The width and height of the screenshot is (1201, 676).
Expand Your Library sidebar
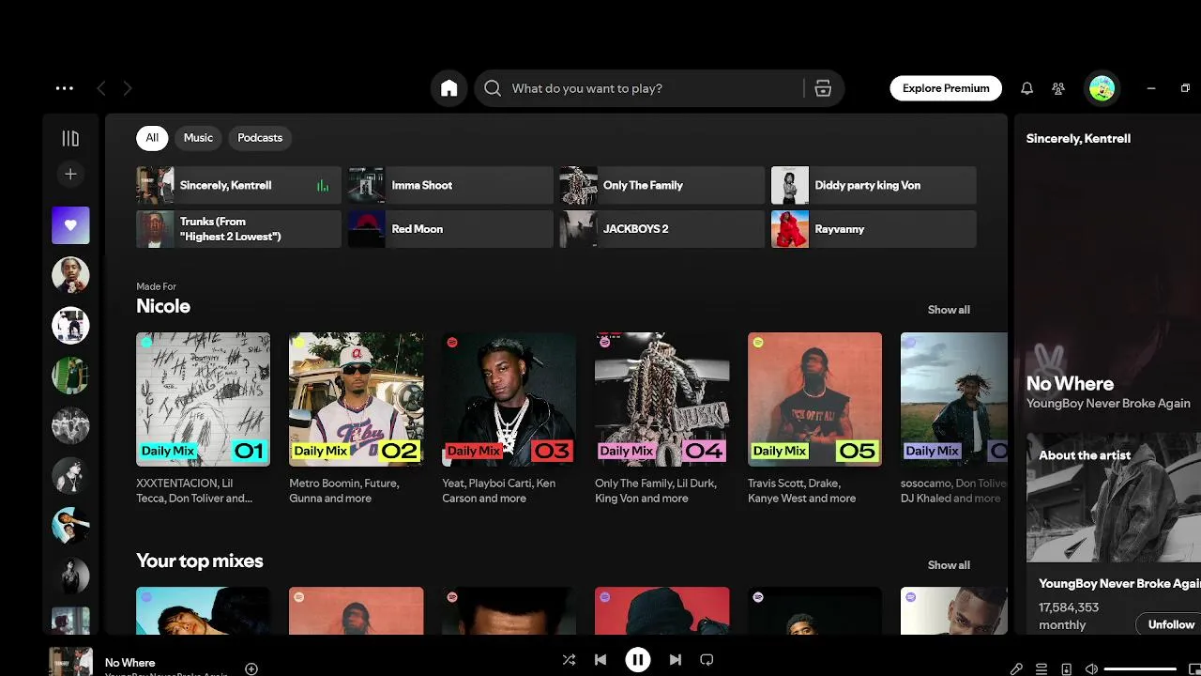point(70,138)
